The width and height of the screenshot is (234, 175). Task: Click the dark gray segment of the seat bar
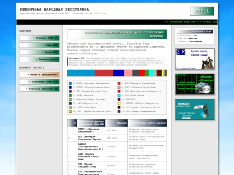(136, 73)
